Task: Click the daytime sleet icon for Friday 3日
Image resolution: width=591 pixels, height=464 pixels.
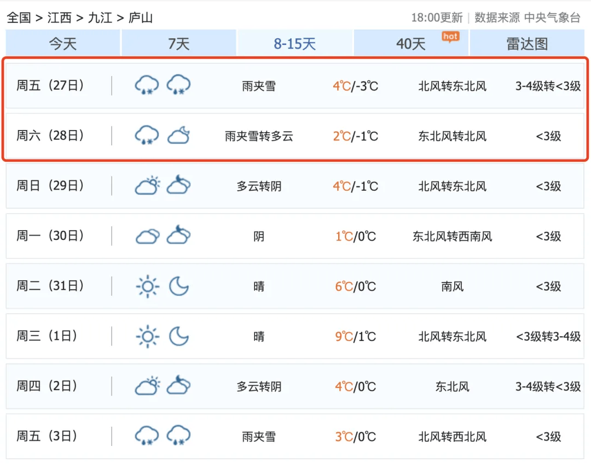Action: tap(147, 436)
